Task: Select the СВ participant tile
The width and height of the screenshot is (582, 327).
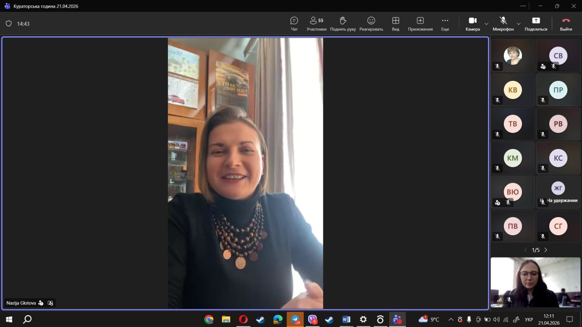Action: coord(558,56)
